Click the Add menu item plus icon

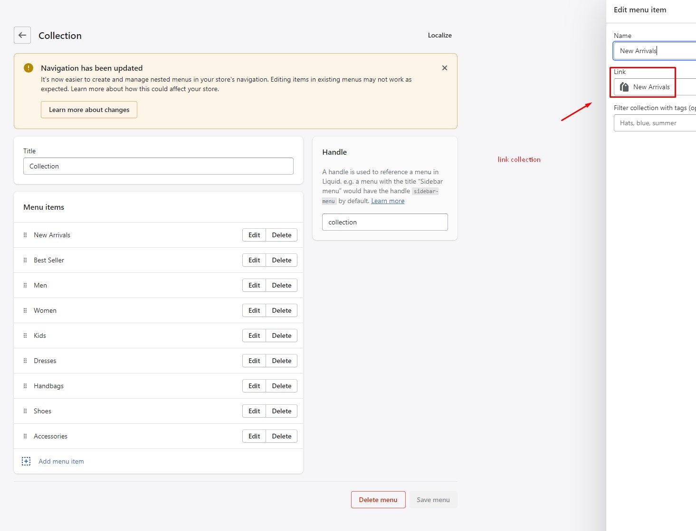[x=26, y=461]
